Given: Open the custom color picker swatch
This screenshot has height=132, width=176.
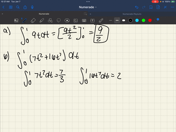Looking at the screenshot, I should (157, 20).
